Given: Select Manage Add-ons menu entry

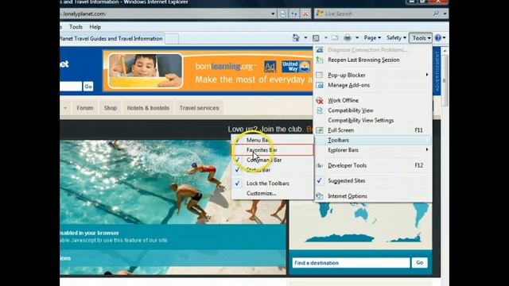Looking at the screenshot, I should [x=373, y=85].
